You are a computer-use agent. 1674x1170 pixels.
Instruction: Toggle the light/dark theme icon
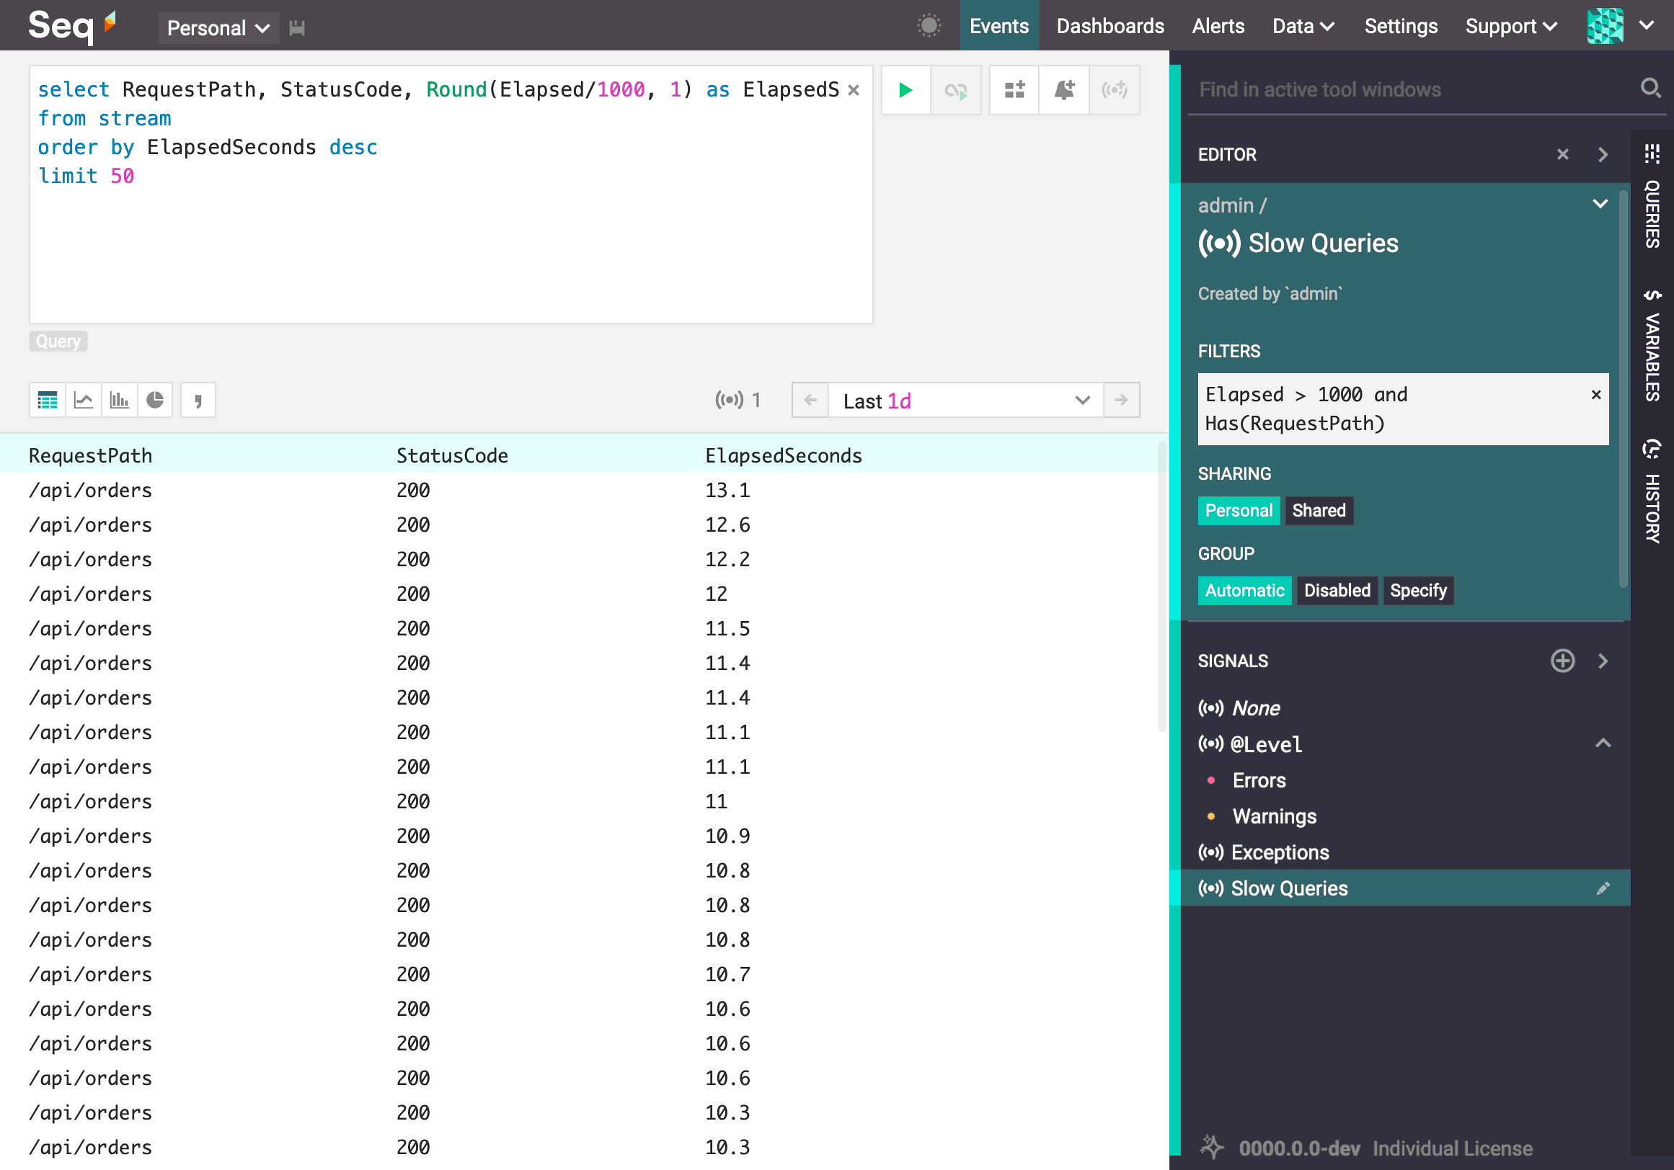[x=929, y=25]
